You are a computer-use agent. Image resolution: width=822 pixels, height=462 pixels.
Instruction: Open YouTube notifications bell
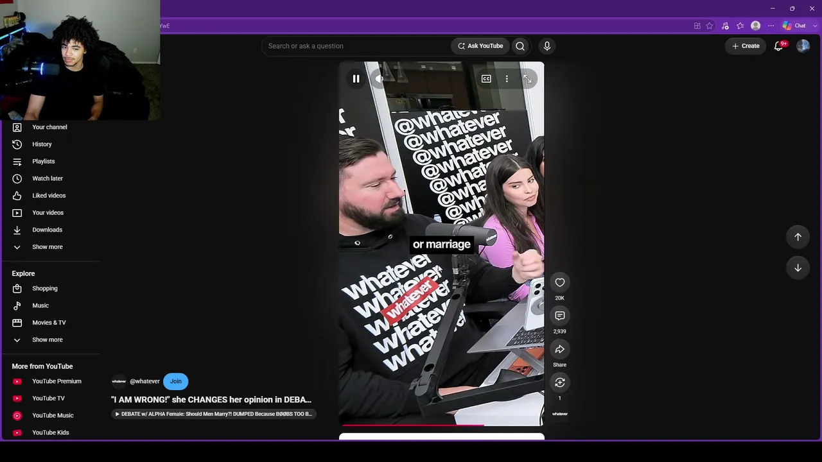pos(779,46)
